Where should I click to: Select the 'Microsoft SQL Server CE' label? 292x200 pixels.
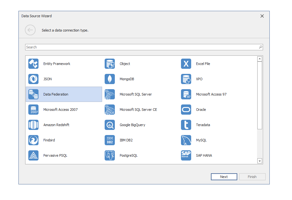tap(138, 110)
